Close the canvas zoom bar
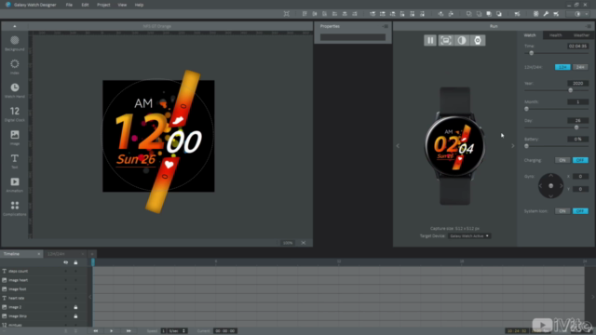Screen dimensions: 596x335 coord(304,243)
